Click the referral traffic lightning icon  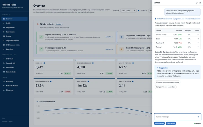pos(122,49)
